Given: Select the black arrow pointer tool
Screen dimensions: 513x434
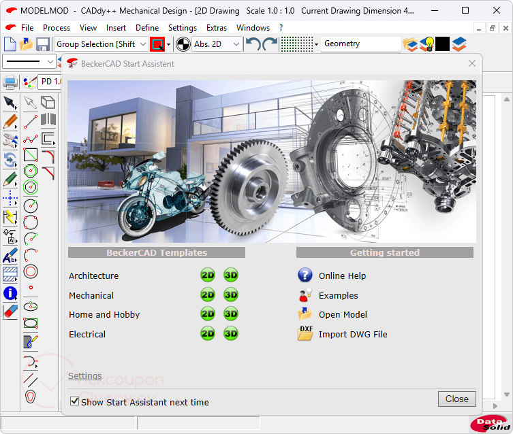Looking at the screenshot, I should (x=10, y=102).
